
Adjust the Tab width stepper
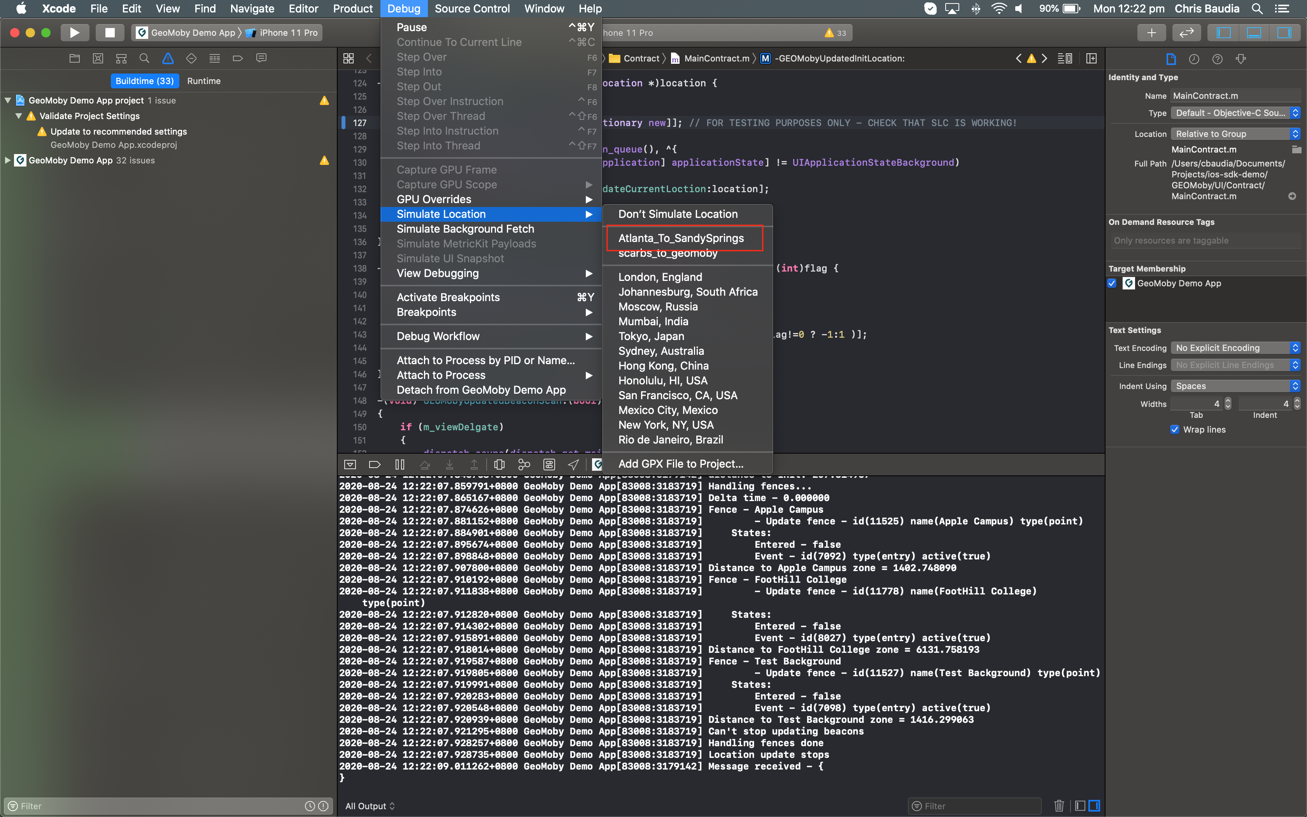1228,404
